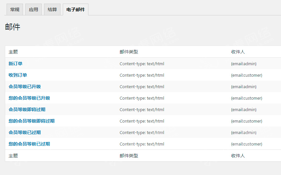Viewport: 281px width, 175px height.
Task: Click the recipient cell in 新订单 row
Action: click(x=244, y=64)
